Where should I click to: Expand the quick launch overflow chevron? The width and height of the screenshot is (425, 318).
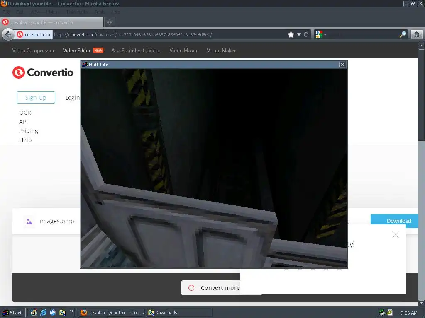(71, 311)
